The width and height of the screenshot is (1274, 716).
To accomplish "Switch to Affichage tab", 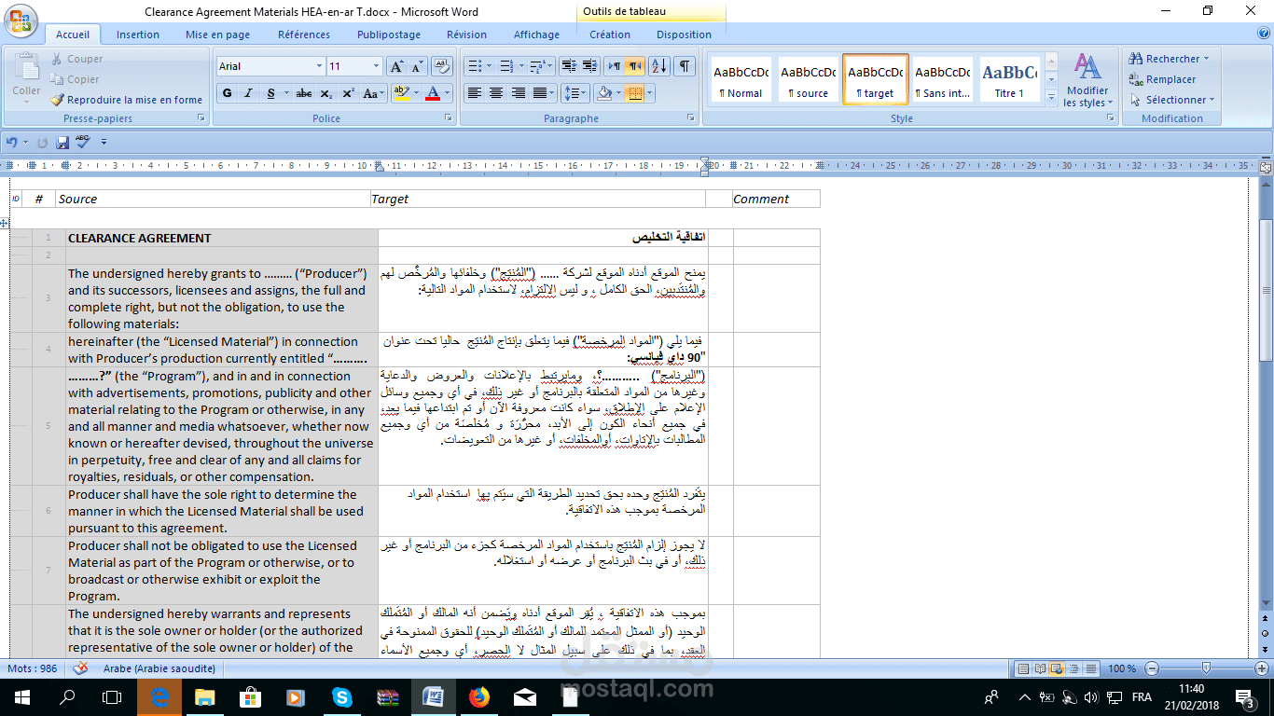I will point(537,34).
